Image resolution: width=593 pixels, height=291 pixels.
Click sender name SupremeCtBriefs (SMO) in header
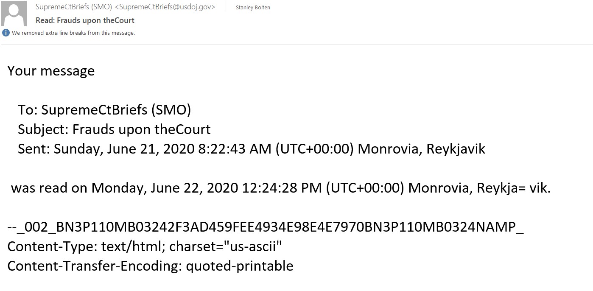pos(74,7)
